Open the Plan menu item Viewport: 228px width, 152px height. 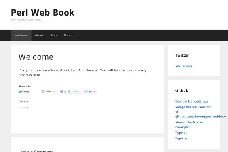[54, 35]
